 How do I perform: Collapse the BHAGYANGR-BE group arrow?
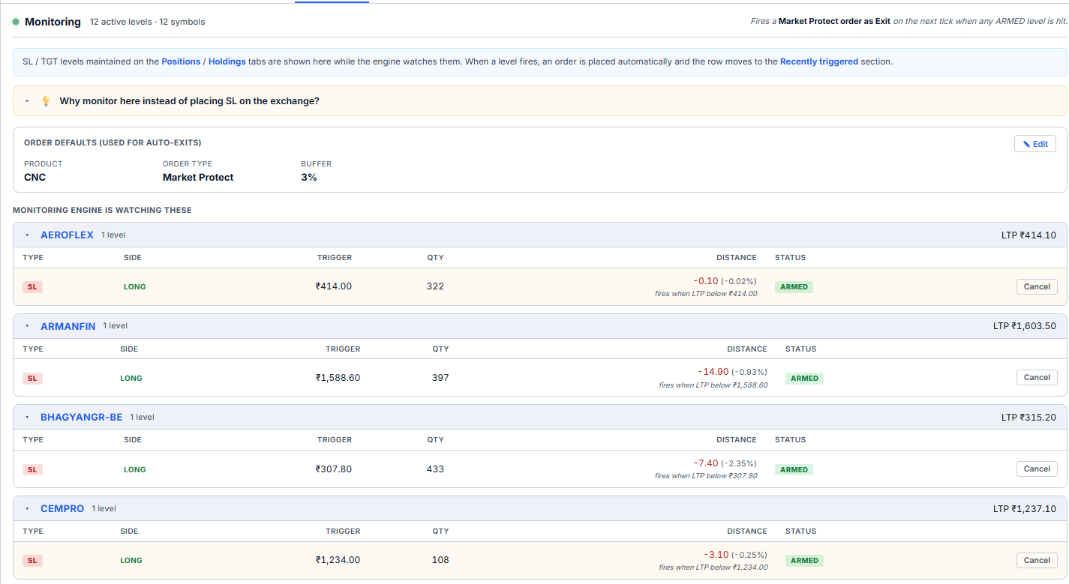27,417
